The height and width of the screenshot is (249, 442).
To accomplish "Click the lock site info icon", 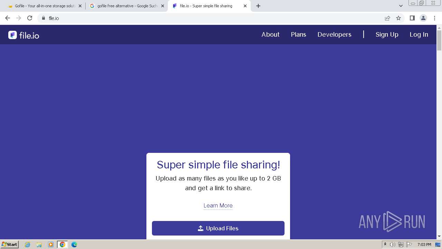I will [44, 18].
